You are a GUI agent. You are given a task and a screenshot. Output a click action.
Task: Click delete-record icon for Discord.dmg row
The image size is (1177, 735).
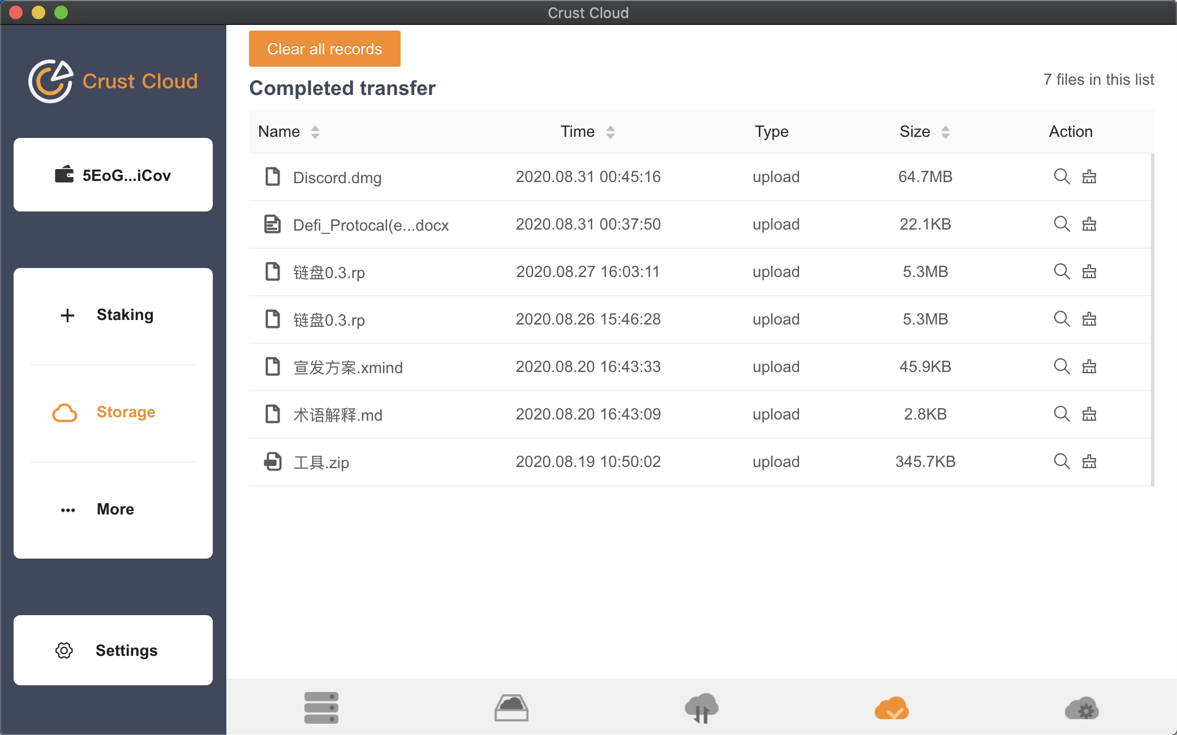tap(1089, 177)
